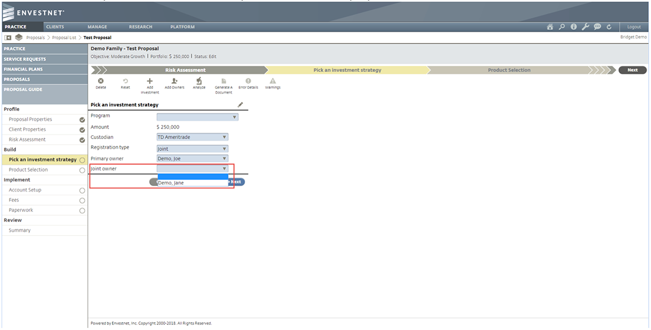651x330 pixels.
Task: Open Proposal Properties in sidebar
Action: (30, 119)
